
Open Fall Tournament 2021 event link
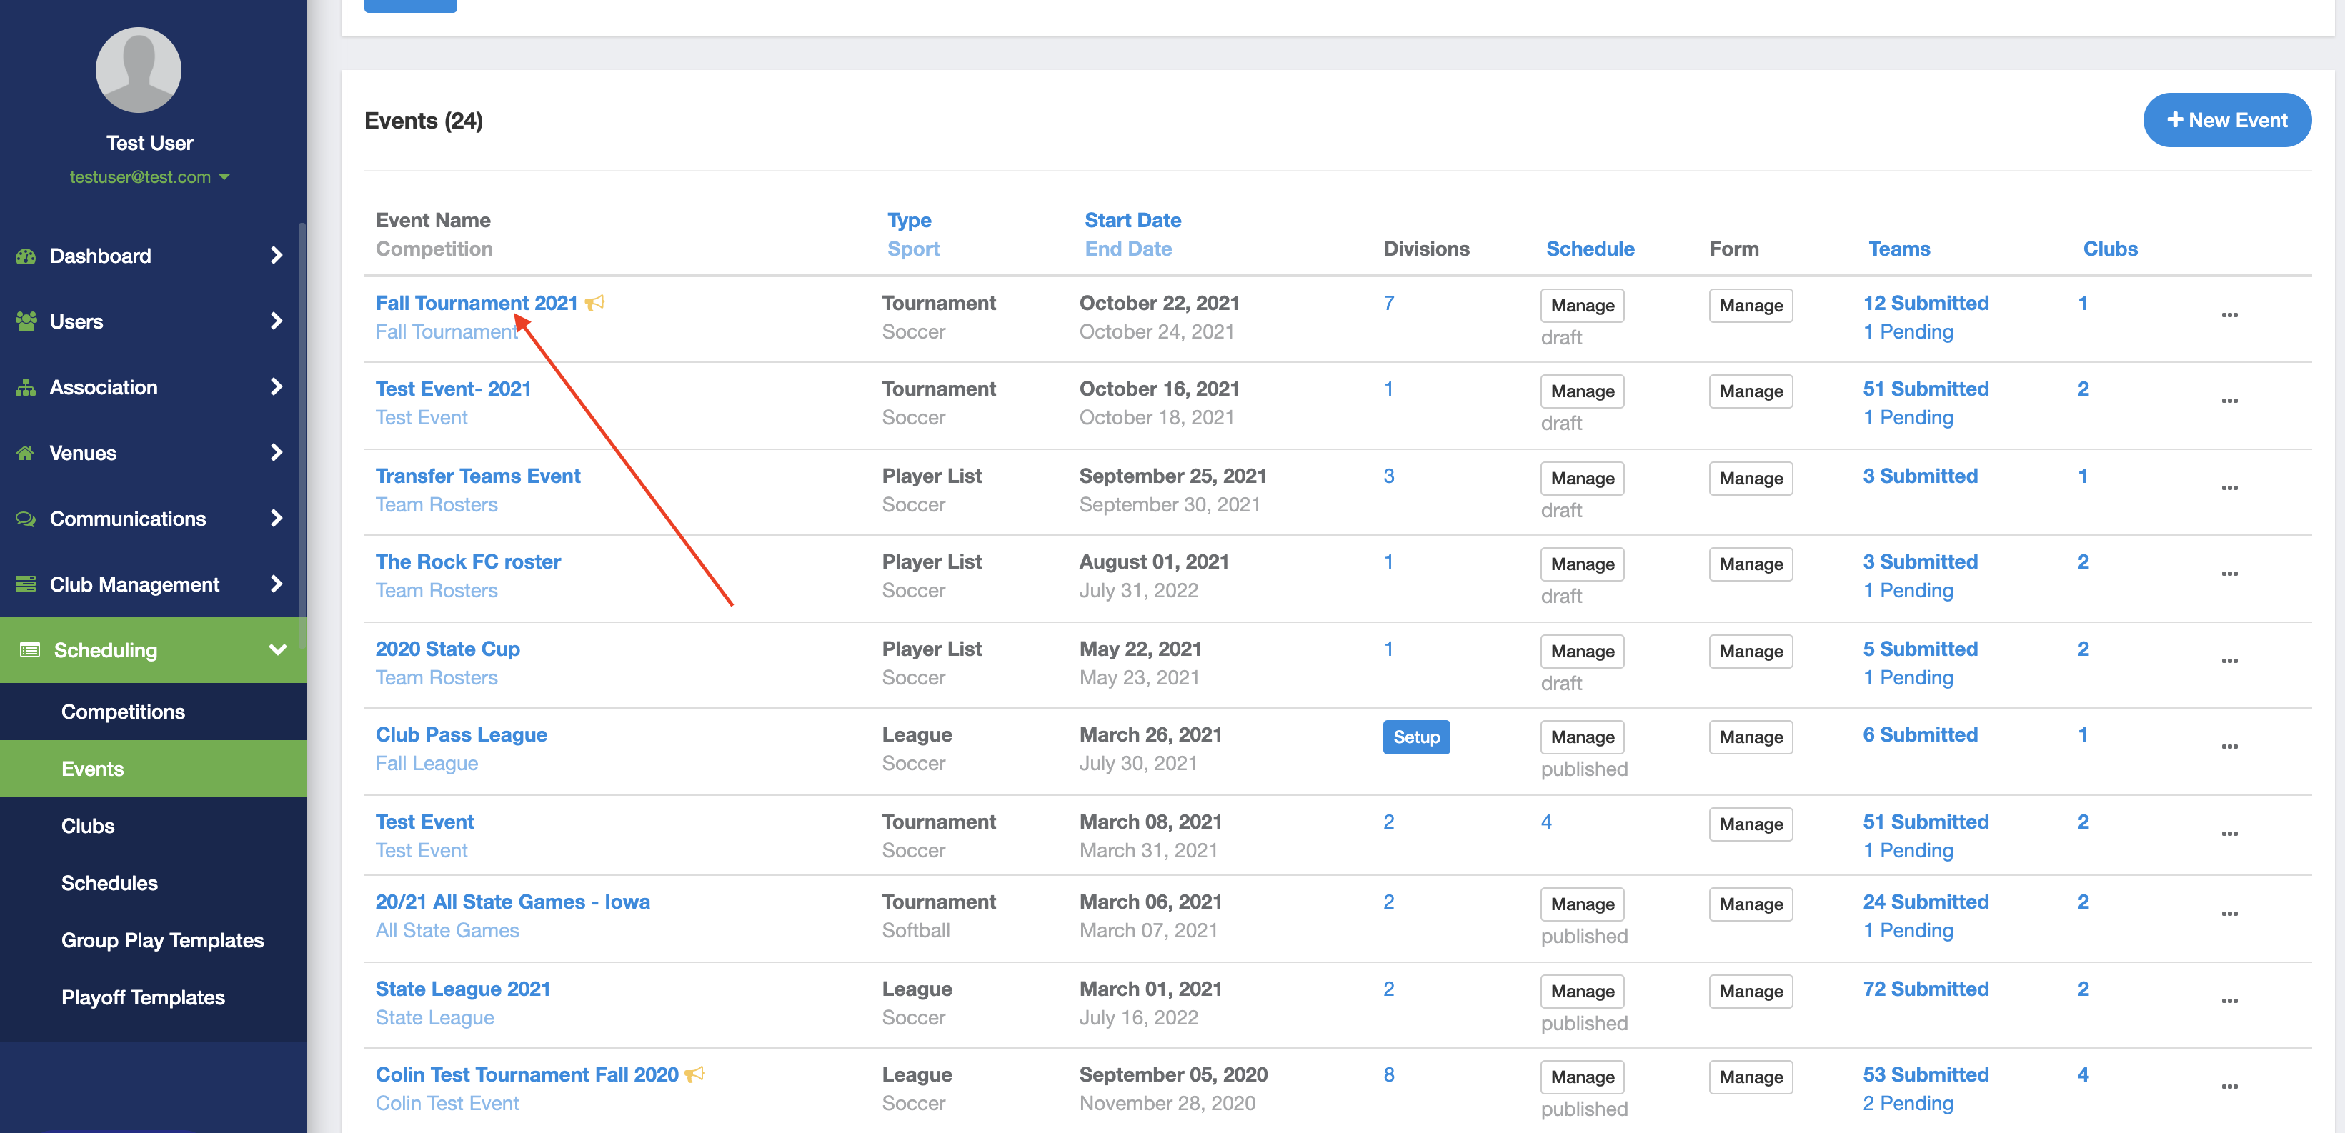476,303
